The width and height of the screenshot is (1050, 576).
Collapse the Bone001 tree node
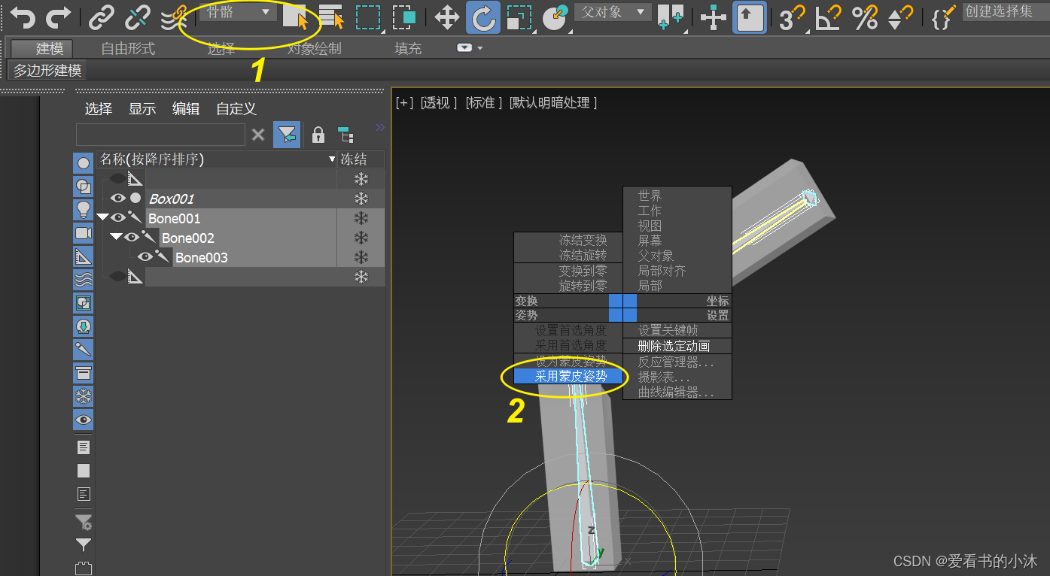pos(103,218)
